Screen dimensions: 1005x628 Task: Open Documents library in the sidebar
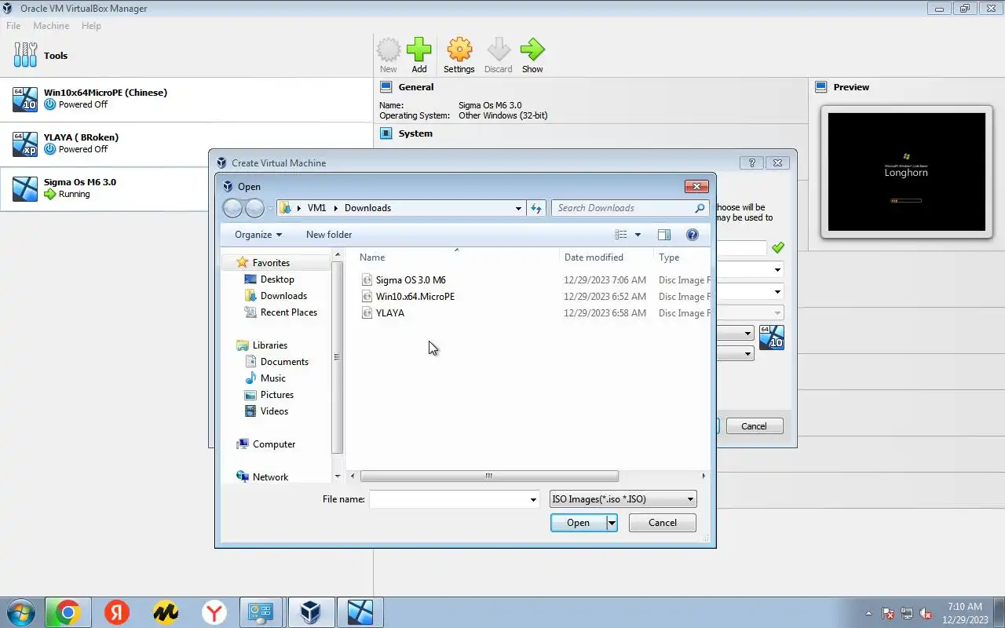pyautogui.click(x=284, y=362)
